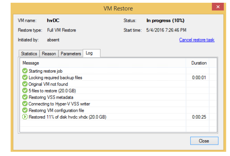Click the Cancel restore task link
230x156 pixels.
pyautogui.click(x=197, y=40)
